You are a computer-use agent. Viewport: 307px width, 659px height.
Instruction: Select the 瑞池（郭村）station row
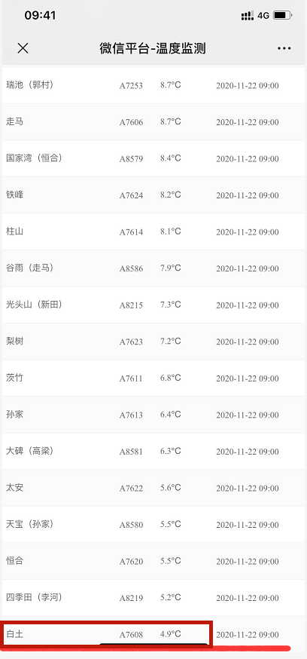(153, 85)
